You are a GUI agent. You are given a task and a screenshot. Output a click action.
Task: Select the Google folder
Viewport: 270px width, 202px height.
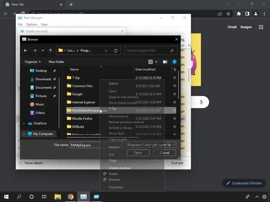point(77,94)
